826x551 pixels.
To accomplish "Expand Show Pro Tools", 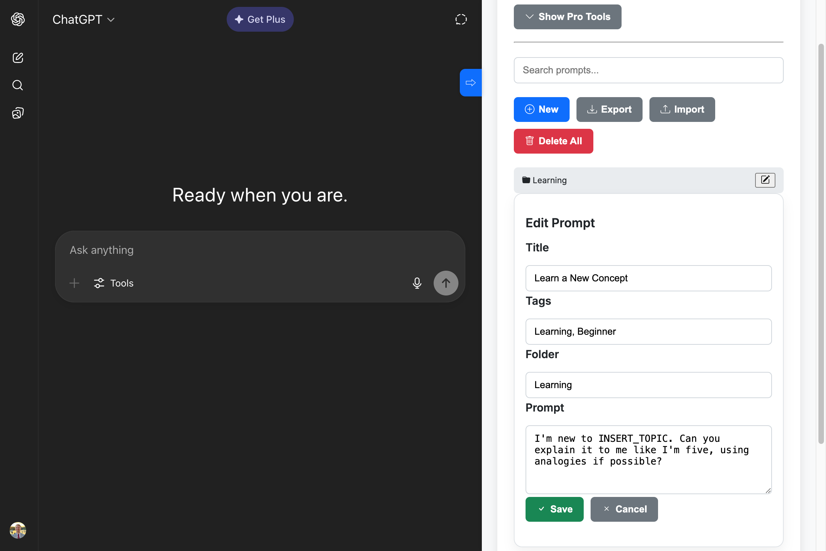I will click(567, 17).
